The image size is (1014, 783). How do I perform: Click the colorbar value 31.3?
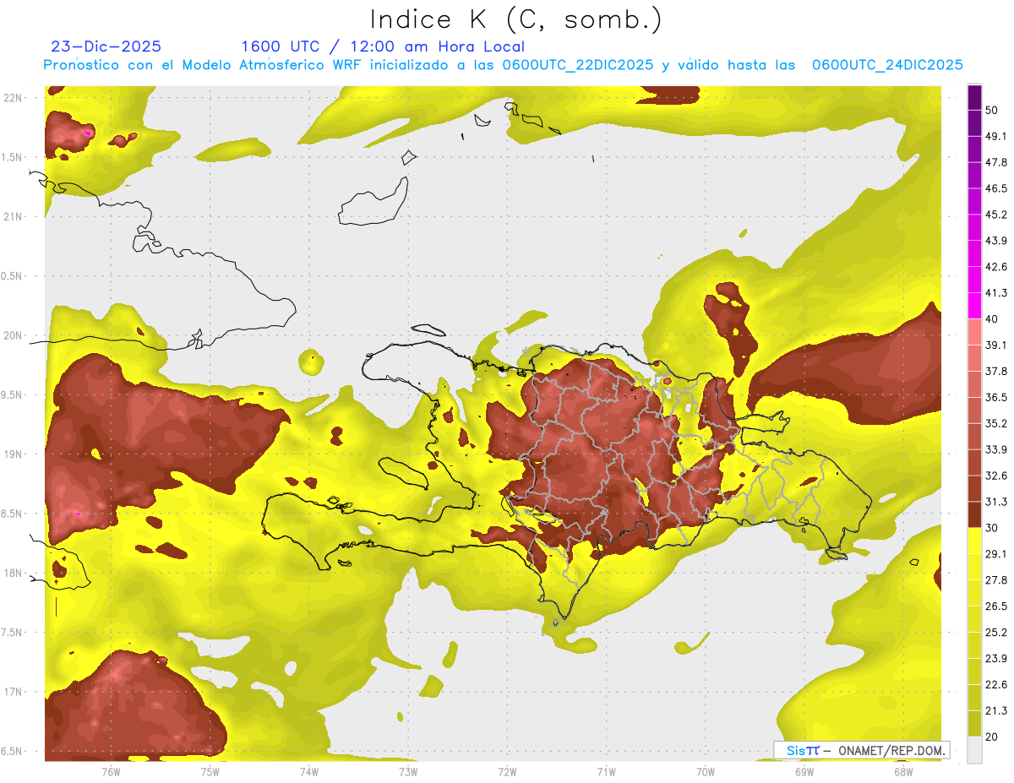point(996,502)
